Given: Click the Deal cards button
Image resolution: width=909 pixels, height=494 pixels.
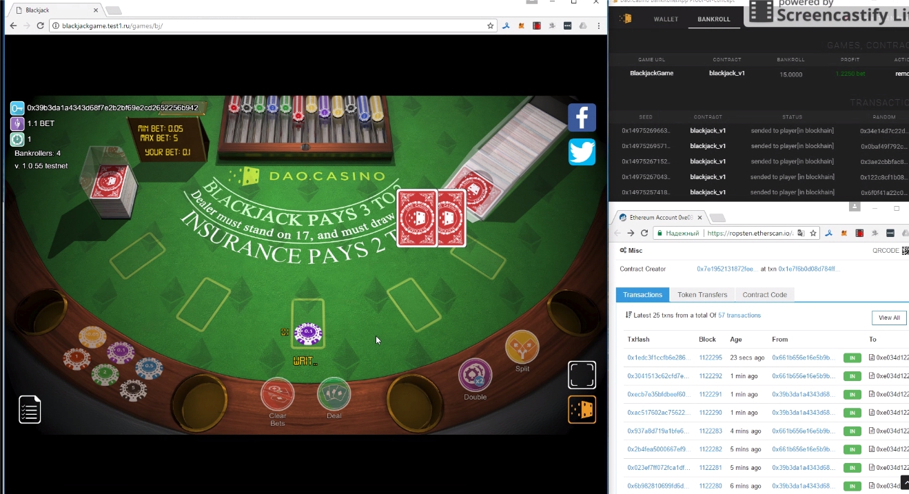Looking at the screenshot, I should [334, 395].
